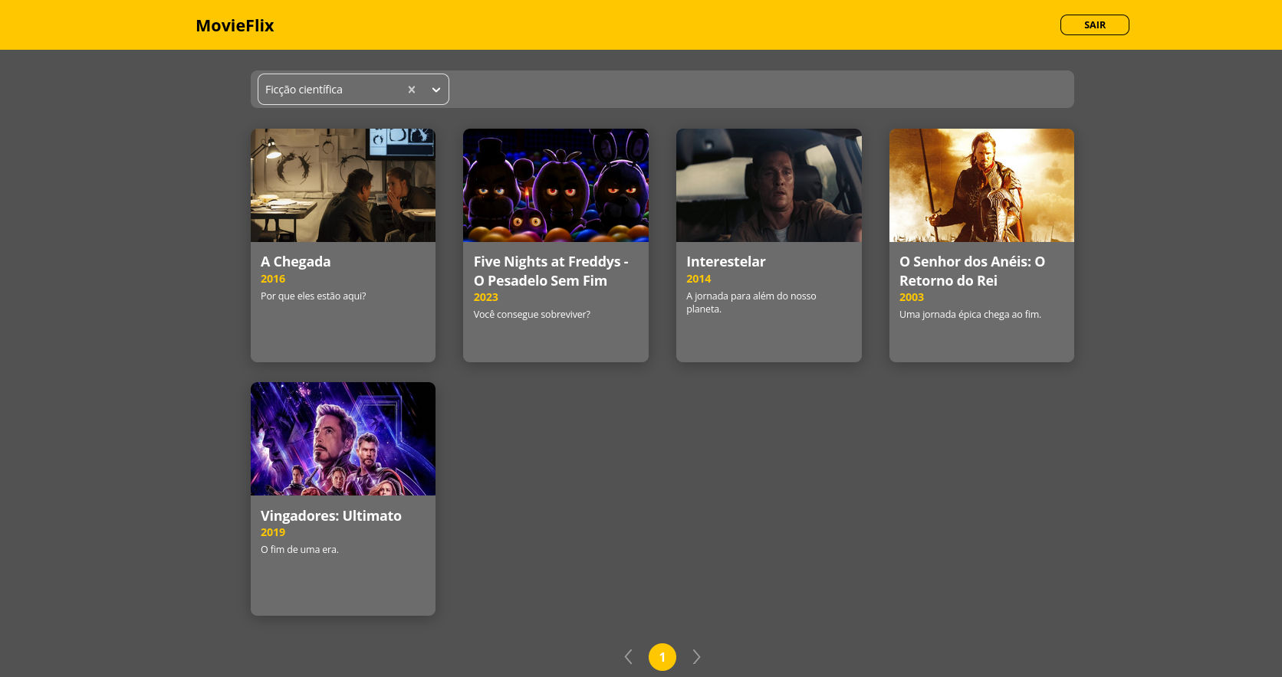This screenshot has width=1282, height=677.
Task: Open the MovieFlix home logo
Action: click(x=235, y=25)
